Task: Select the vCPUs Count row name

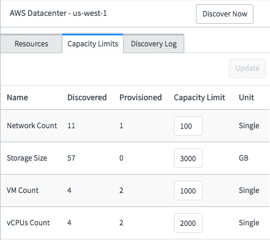Action: click(28, 223)
